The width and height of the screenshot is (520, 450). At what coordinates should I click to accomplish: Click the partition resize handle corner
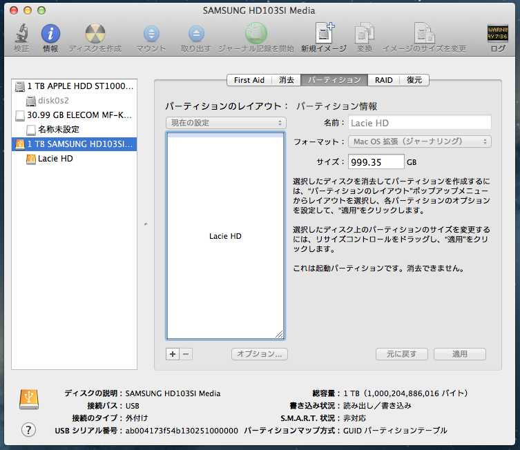tap(279, 334)
